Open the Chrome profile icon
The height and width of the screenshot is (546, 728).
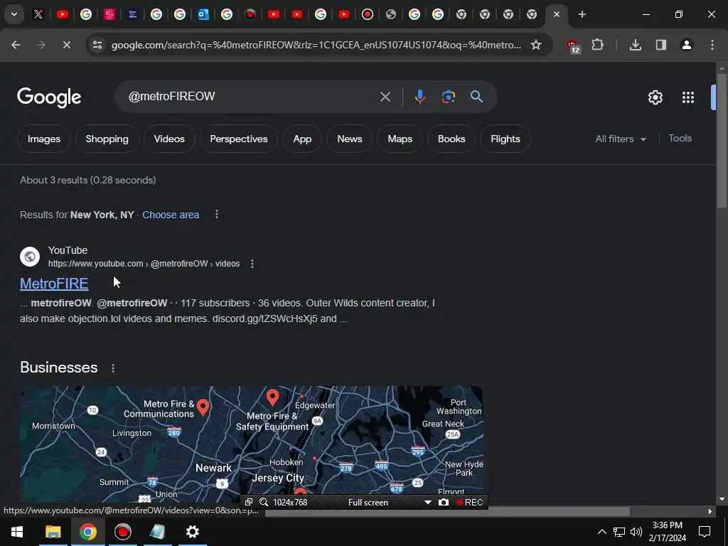(x=686, y=45)
